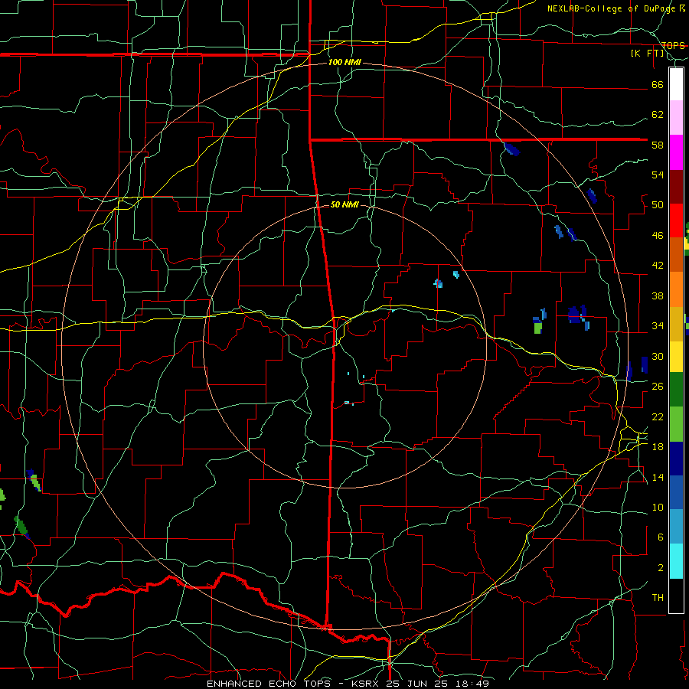Click the navy blue legend swatch
Viewport: 689px width, 689px height.
(676, 459)
